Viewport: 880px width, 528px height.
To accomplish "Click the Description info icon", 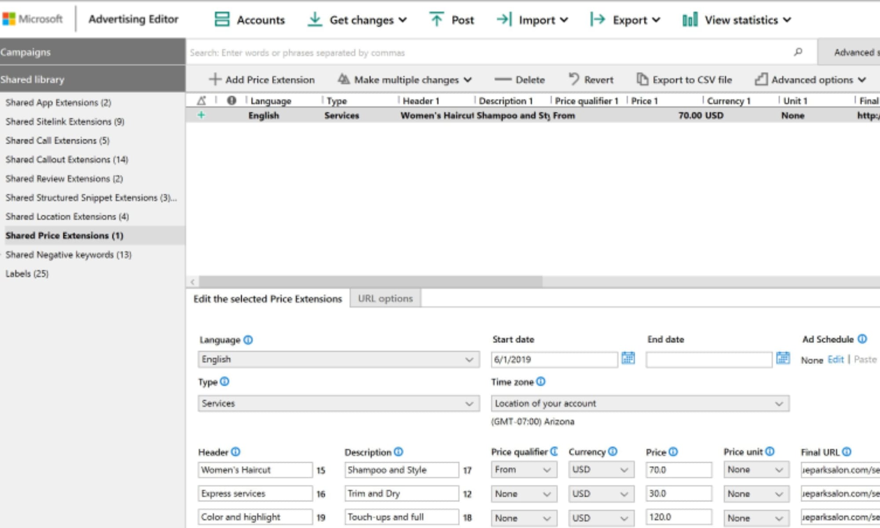I will (399, 452).
